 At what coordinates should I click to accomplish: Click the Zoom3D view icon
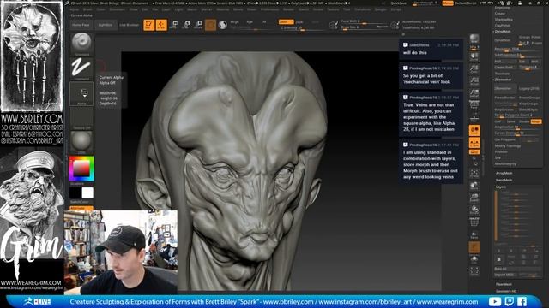point(474,198)
